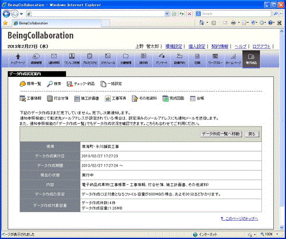The image size is (286, 239).
Task: Open 台帳 ledger
Action: point(197,98)
